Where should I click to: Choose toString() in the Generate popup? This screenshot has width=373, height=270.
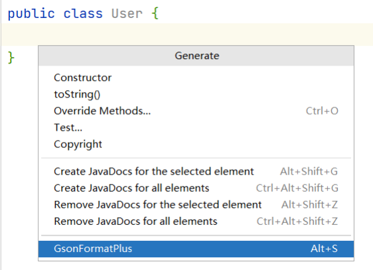tap(196, 94)
